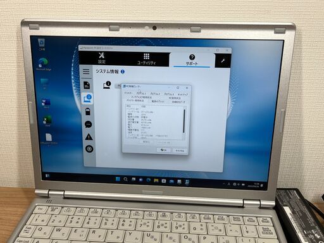The image size is (324, 243).
Task: Open the text file icon on desktop
Action: click(49, 139)
